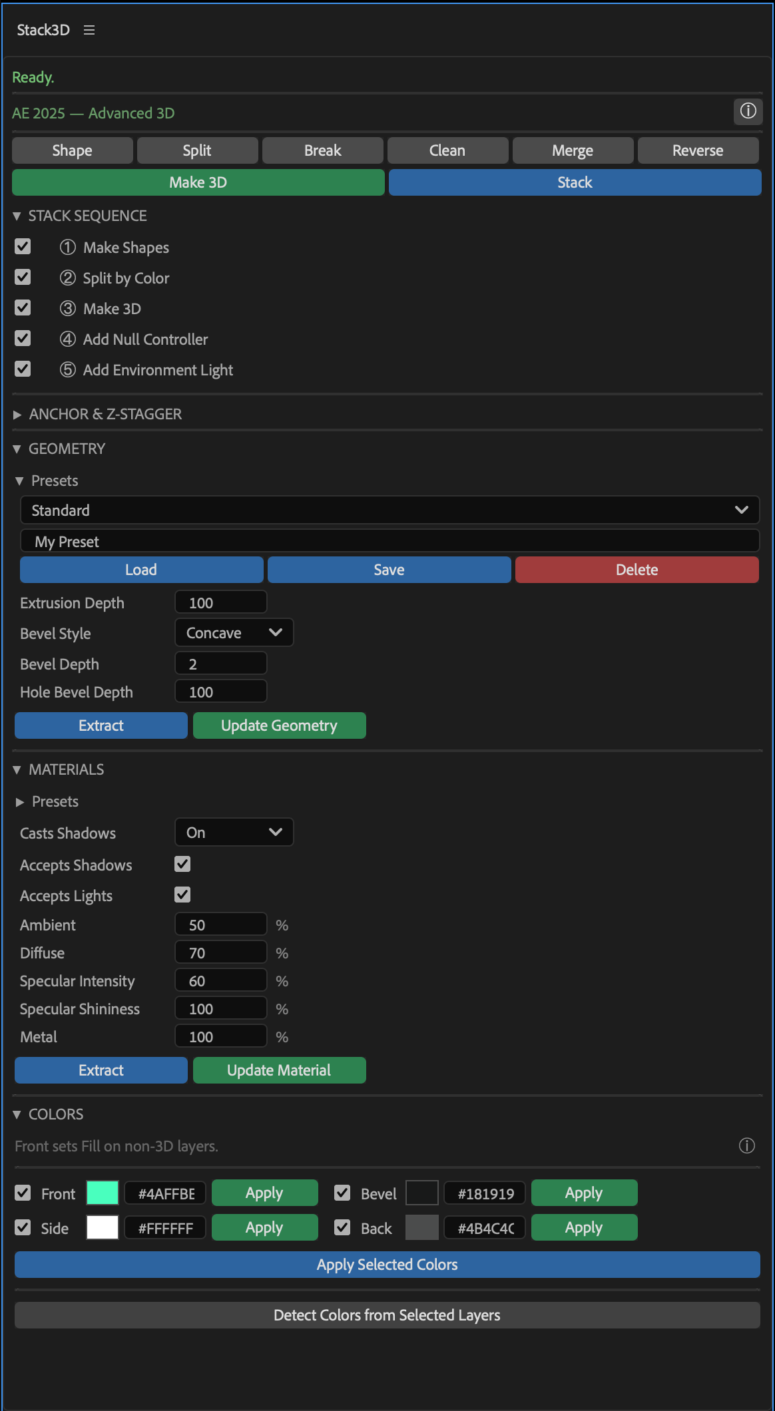Collapse the Colors section
Image resolution: width=775 pixels, height=1411 pixels.
pos(17,1115)
